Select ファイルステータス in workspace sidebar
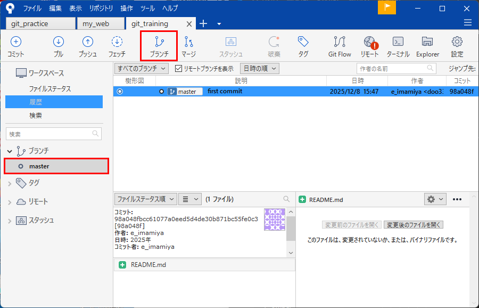Screen dimensions: 479x308 (50, 89)
